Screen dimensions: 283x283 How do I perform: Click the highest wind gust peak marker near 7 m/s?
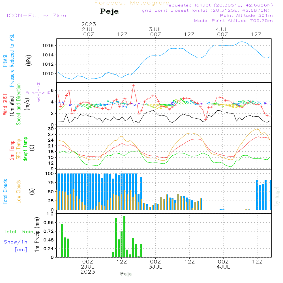point(133,85)
